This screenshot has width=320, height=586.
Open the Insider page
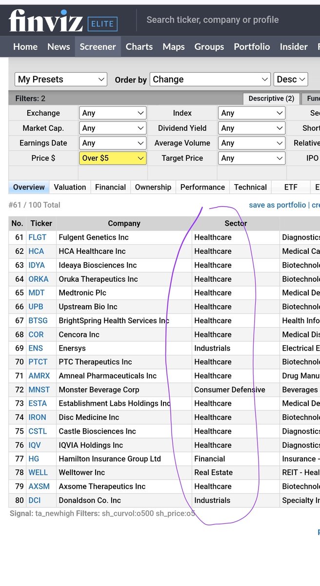click(x=294, y=47)
